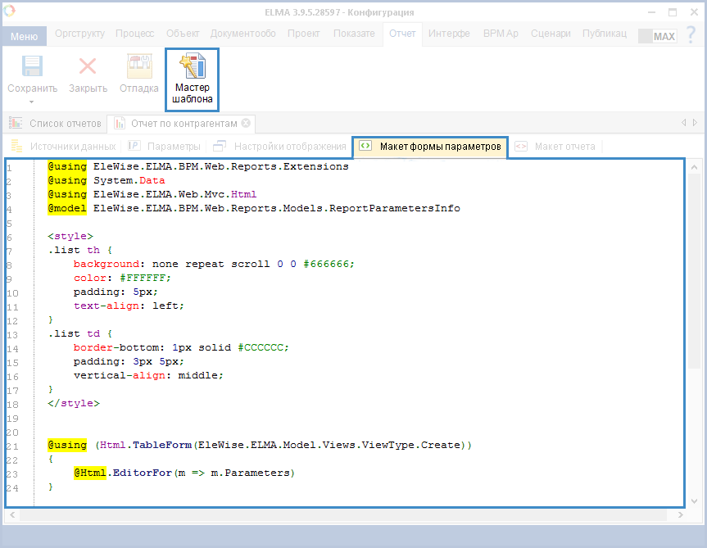Switch to the Интерфе ribbon tab
The height and width of the screenshot is (548, 707).
click(449, 34)
